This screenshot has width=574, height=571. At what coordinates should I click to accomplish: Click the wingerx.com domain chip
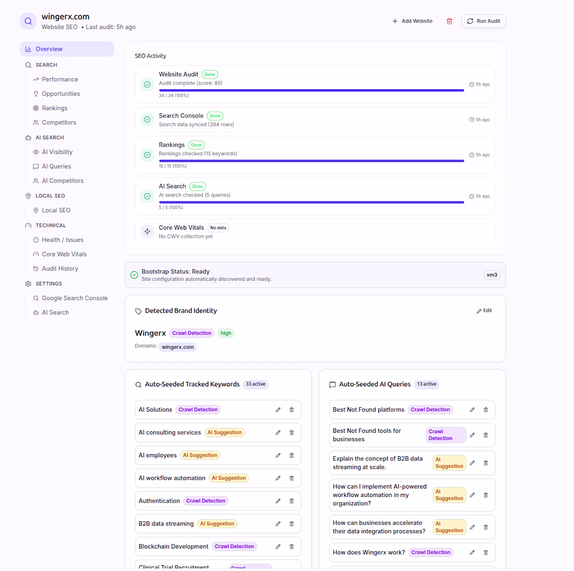177,347
